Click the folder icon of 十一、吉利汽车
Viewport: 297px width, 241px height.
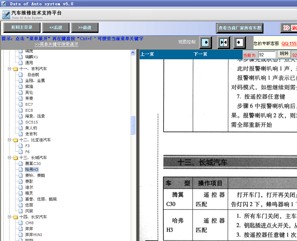pos(15,69)
